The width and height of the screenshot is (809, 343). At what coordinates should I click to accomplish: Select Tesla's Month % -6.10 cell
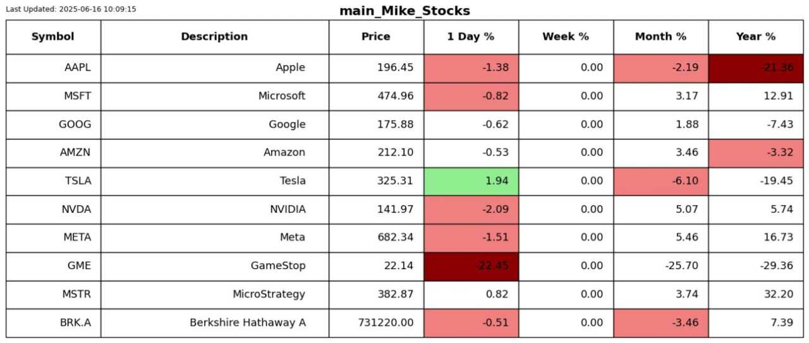click(660, 181)
